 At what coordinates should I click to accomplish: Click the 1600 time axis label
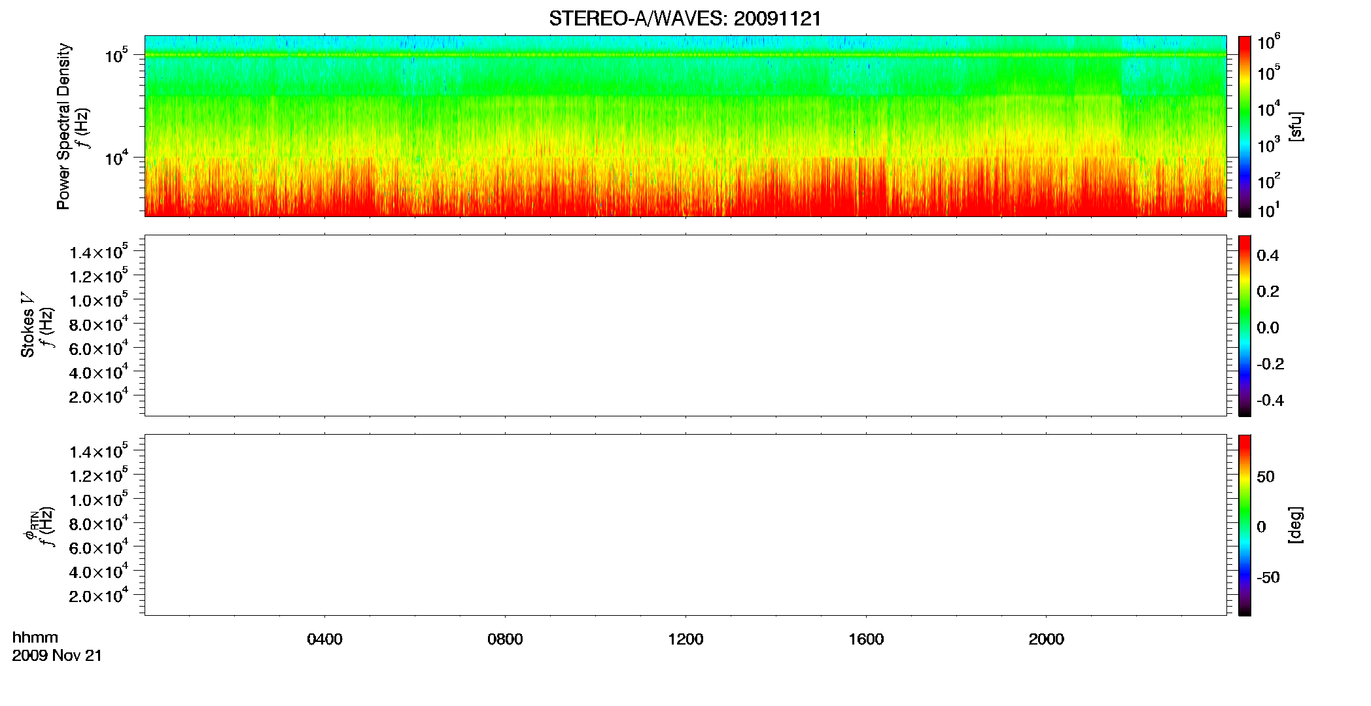(x=866, y=639)
